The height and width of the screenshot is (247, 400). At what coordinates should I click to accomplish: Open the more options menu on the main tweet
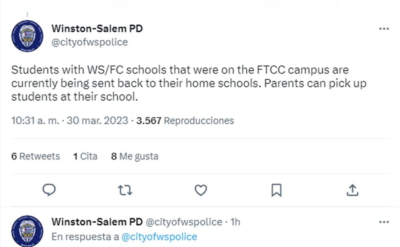(384, 29)
